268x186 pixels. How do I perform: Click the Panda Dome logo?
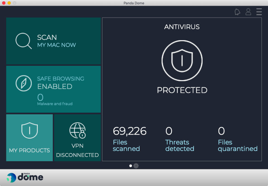pyautogui.click(x=25, y=177)
